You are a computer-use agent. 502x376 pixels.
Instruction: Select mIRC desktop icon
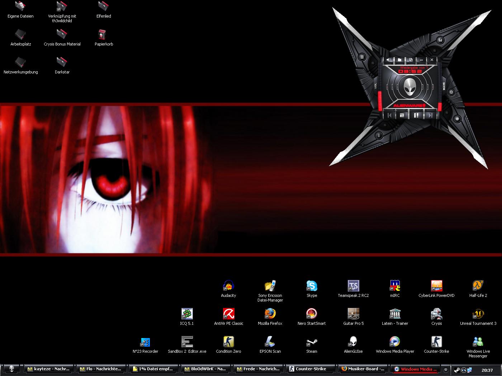pyautogui.click(x=395, y=289)
